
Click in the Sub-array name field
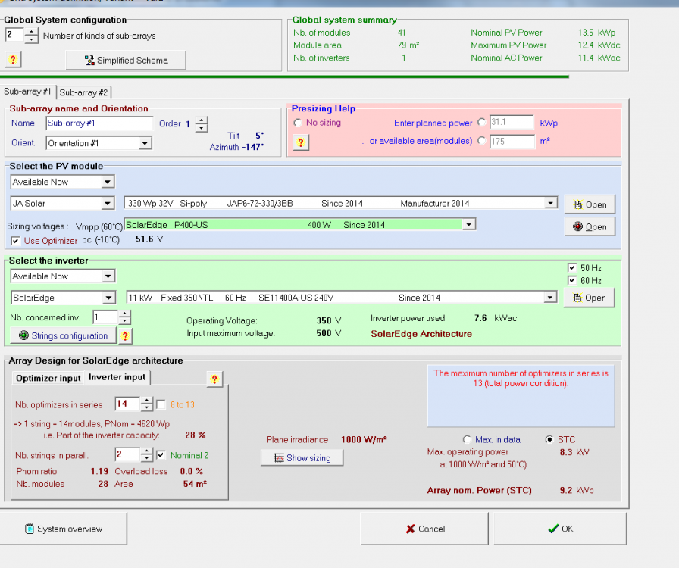pyautogui.click(x=99, y=123)
